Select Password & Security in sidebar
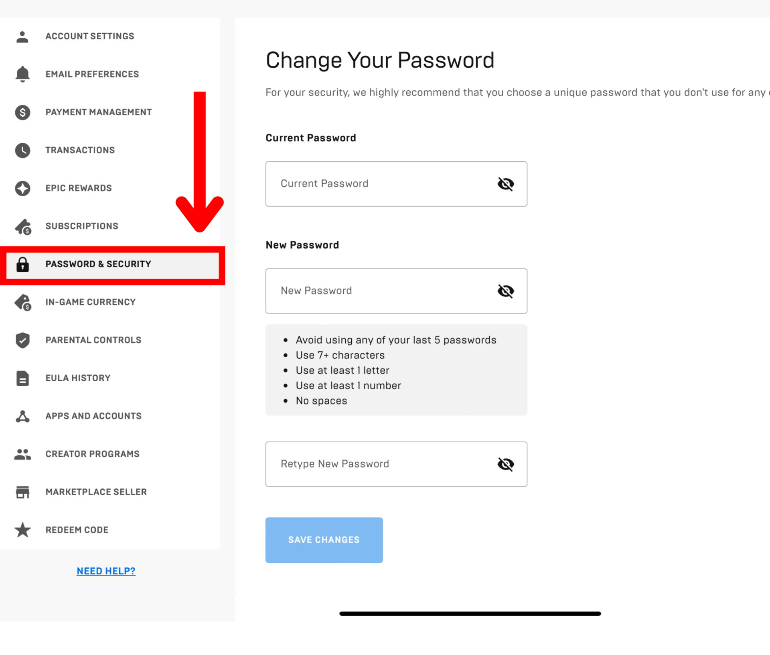Screen dimensions: 770x655 (x=98, y=264)
